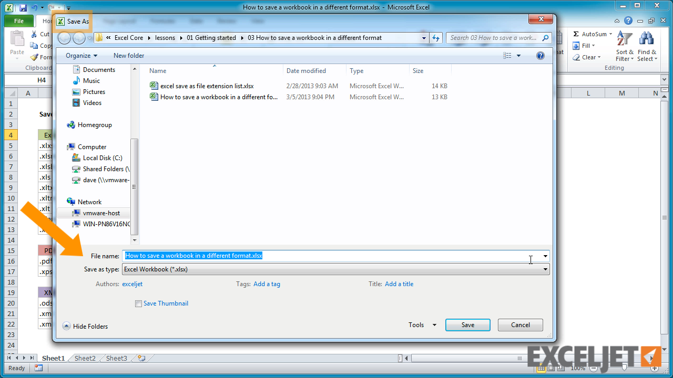Click the Undo arrow in Excel title bar
This screenshot has height=378, width=673.
point(35,7)
